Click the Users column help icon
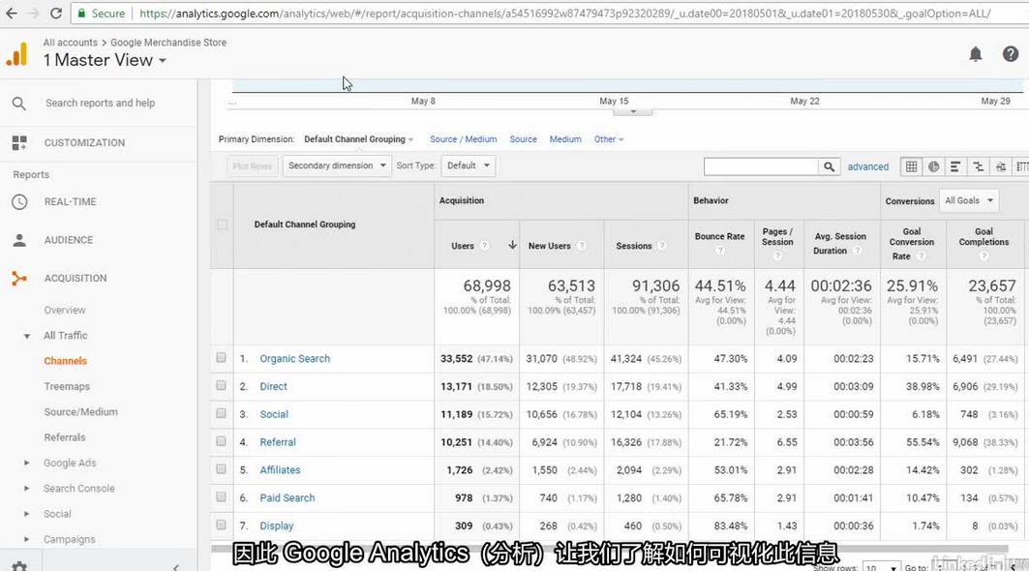 coord(484,246)
